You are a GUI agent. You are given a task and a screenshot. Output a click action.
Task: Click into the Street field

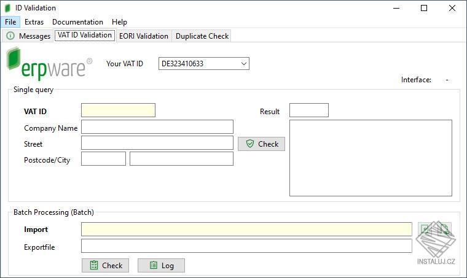point(157,143)
